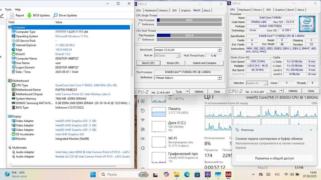Click the taskbar Поиск search box
This screenshot has width=321, height=180.
click(x=125, y=175)
